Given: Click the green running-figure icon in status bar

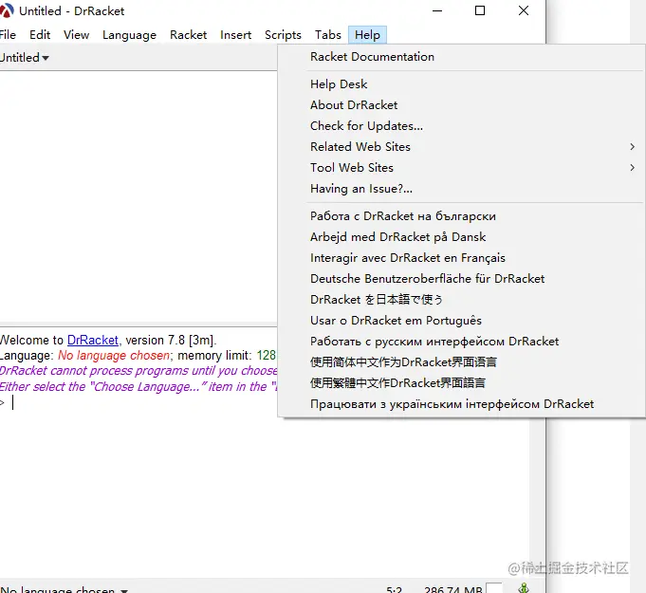Looking at the screenshot, I should pyautogui.click(x=524, y=588).
